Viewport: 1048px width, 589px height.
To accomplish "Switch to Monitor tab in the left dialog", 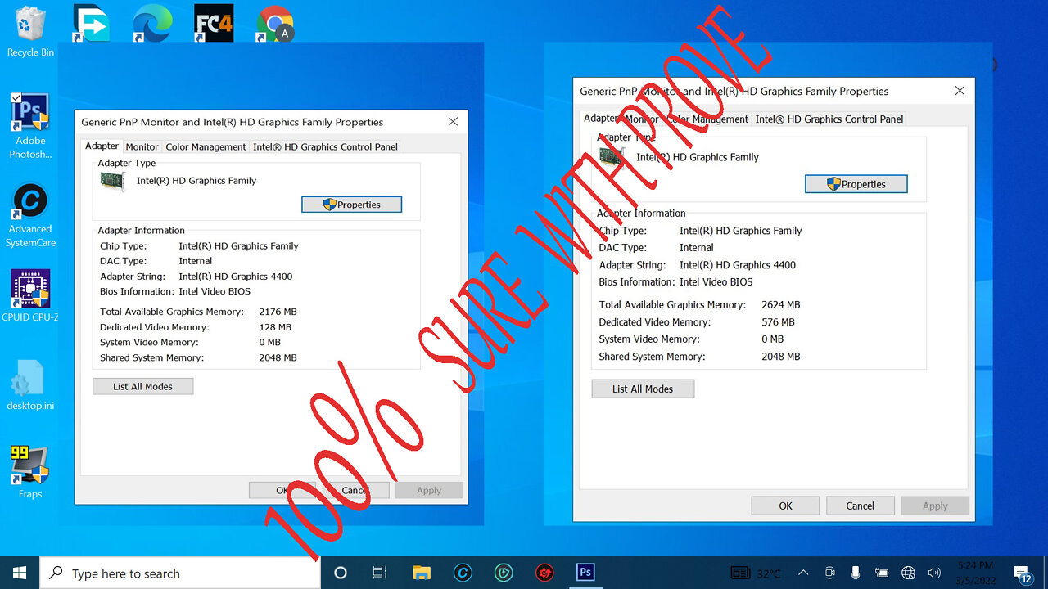I will (x=142, y=146).
